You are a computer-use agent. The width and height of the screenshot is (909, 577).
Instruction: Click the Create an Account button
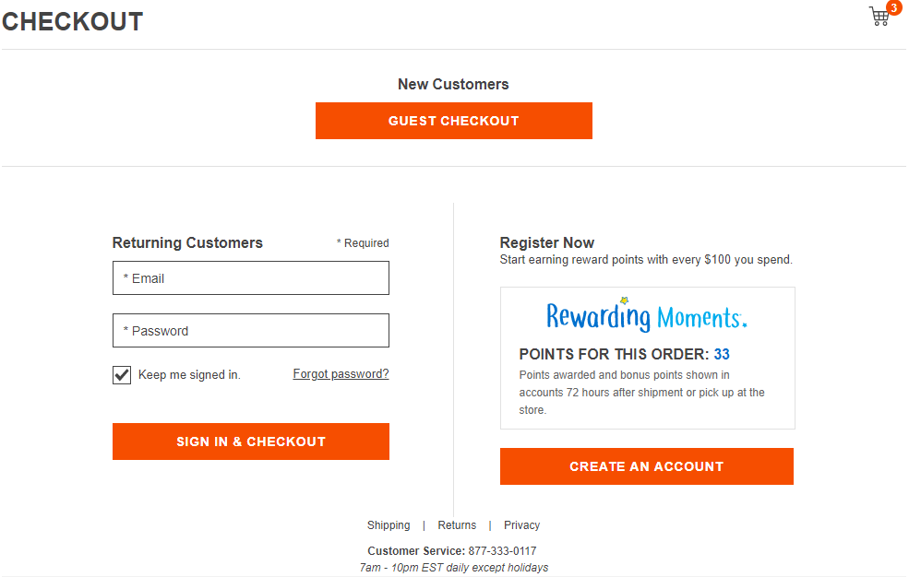click(x=646, y=466)
